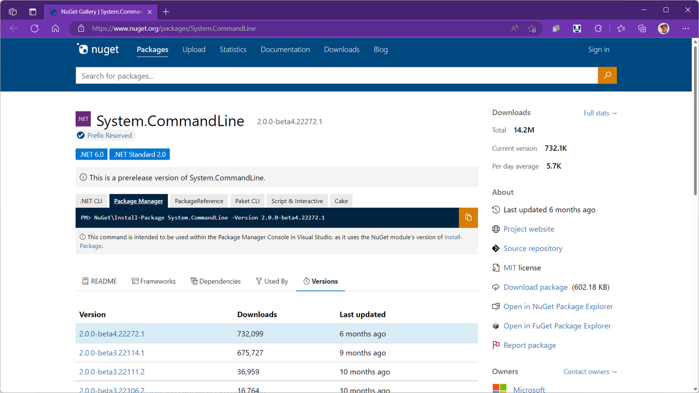699x393 pixels.
Task: Select the Versions tab
Action: (320, 281)
